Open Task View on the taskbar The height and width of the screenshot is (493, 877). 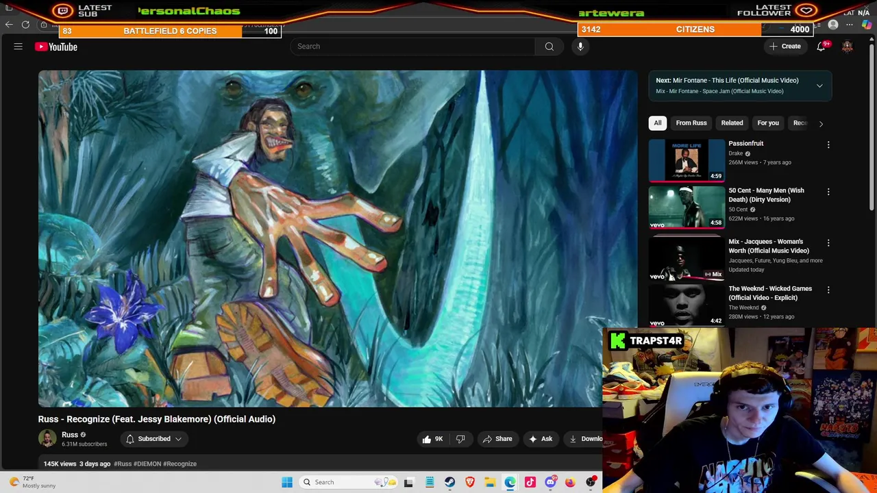tap(409, 482)
